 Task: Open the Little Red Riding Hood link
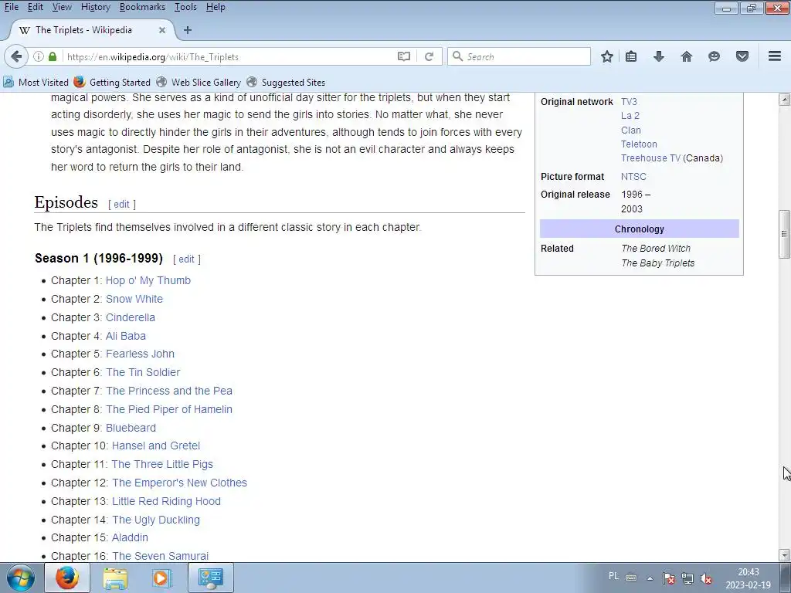[x=167, y=501]
